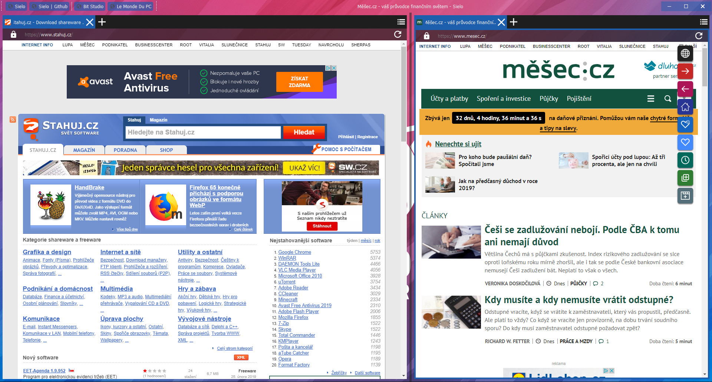The height and width of the screenshot is (382, 712).
Task: Open the Le Monde Du PC bookmark
Action: click(130, 6)
